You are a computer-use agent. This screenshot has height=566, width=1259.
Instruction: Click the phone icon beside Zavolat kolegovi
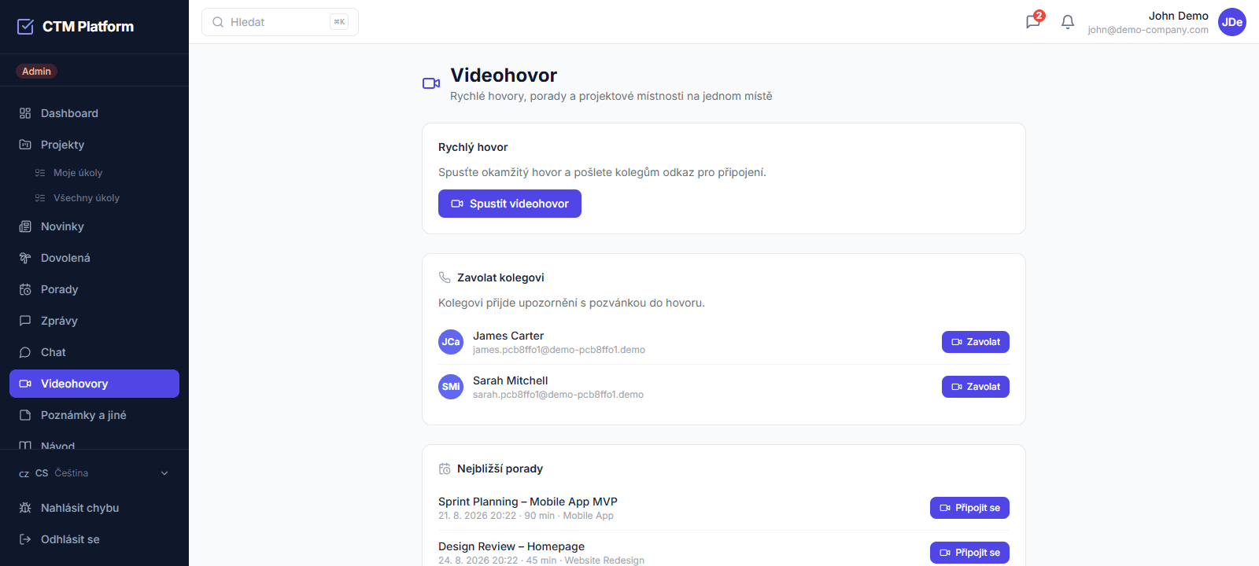(445, 277)
